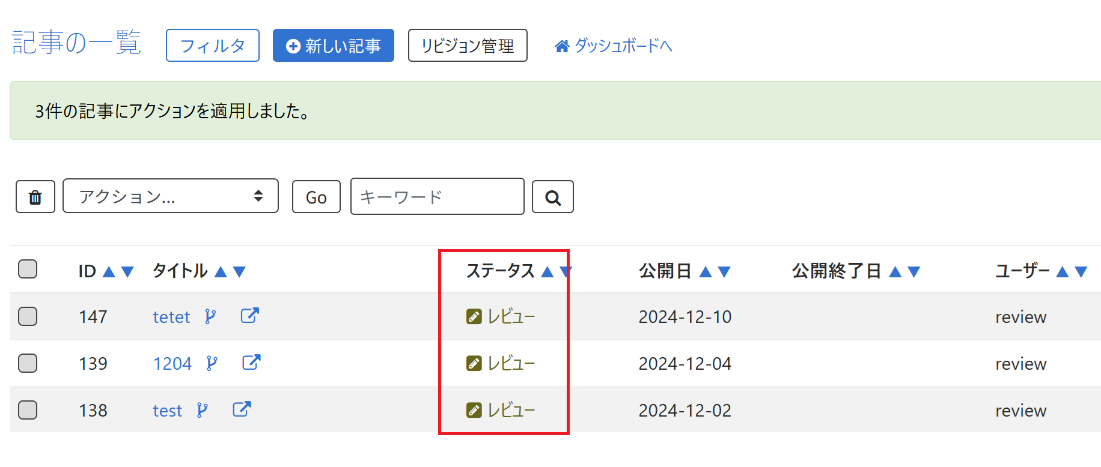This screenshot has width=1101, height=467.
Task: Click the フィルタ button
Action: pos(213,45)
